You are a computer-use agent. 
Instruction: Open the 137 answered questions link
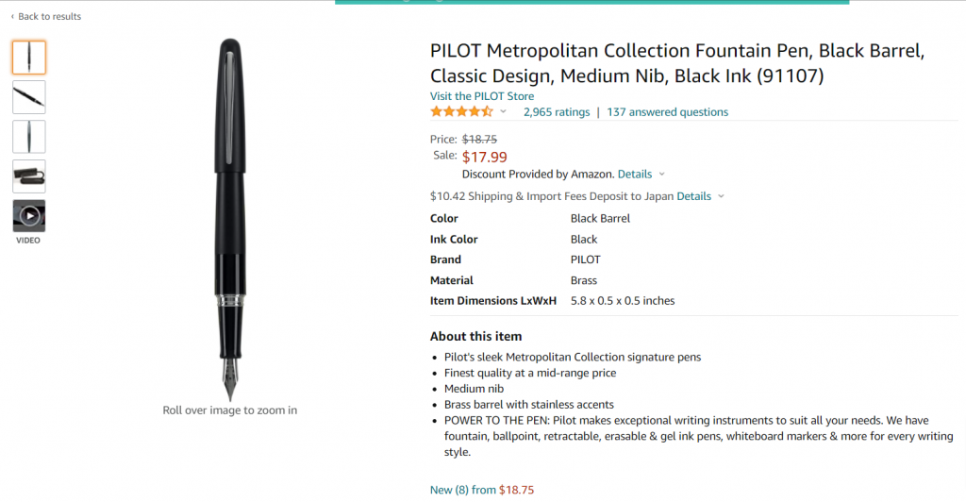667,112
